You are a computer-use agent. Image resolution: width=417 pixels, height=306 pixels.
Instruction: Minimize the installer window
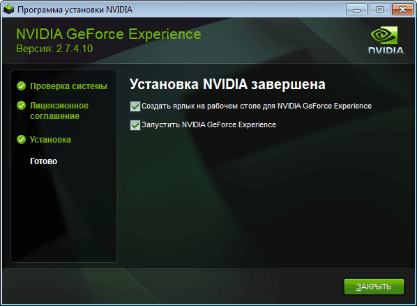click(x=356, y=10)
